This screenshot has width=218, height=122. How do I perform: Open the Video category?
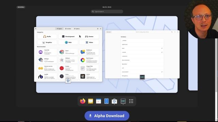click(89, 42)
